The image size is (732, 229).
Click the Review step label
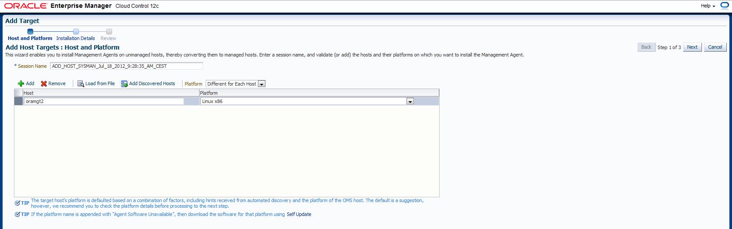tap(108, 38)
